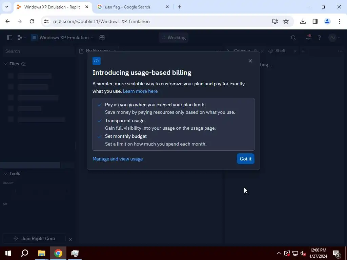Open Replit logo menu
Screen dimensions: 347x260
[x=22, y=38]
